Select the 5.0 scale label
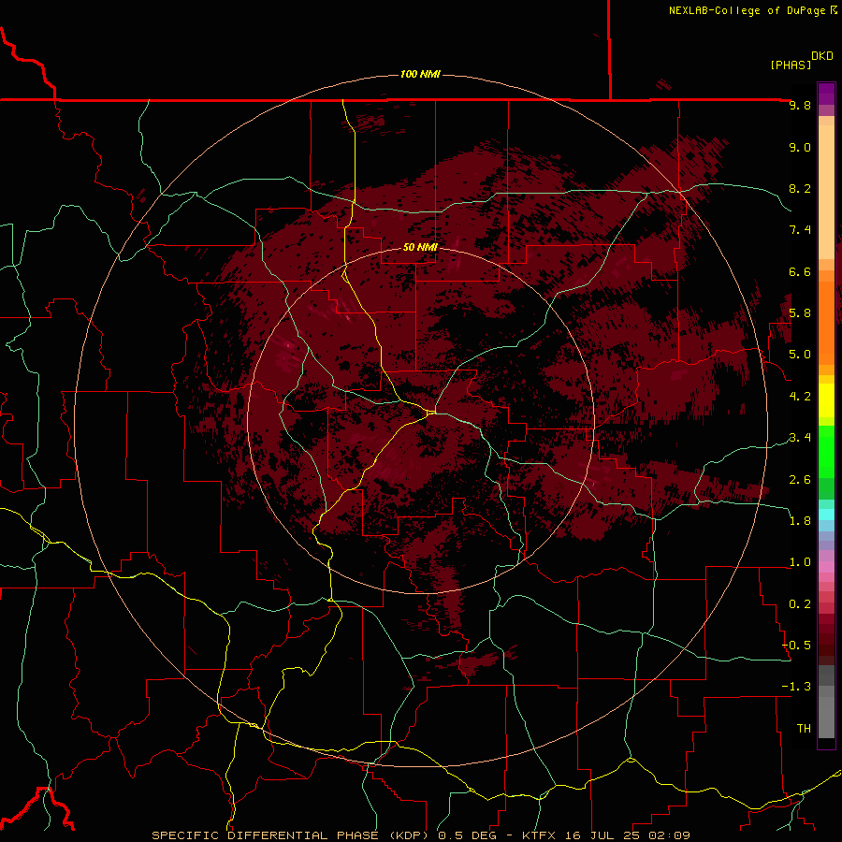This screenshot has height=842, width=842. [x=800, y=355]
